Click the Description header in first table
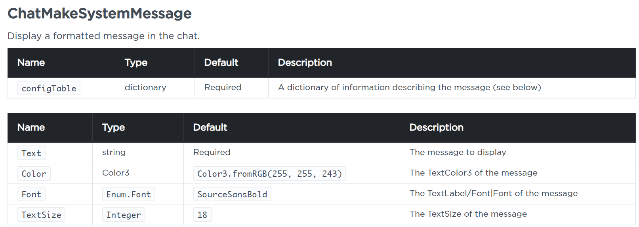The width and height of the screenshot is (639, 227). click(x=305, y=62)
